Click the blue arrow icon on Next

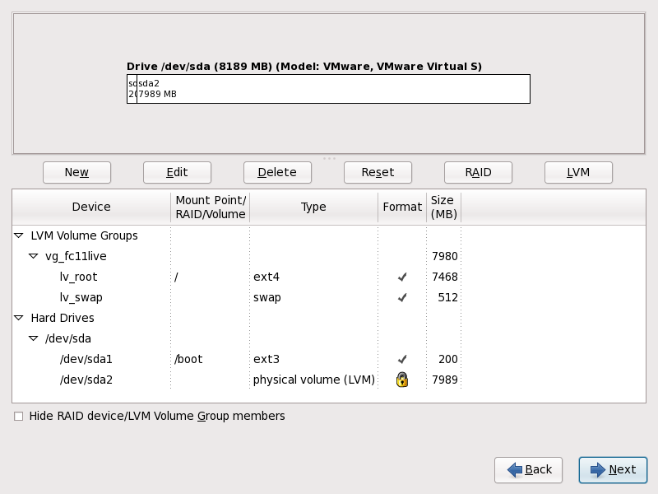pyautogui.click(x=598, y=469)
